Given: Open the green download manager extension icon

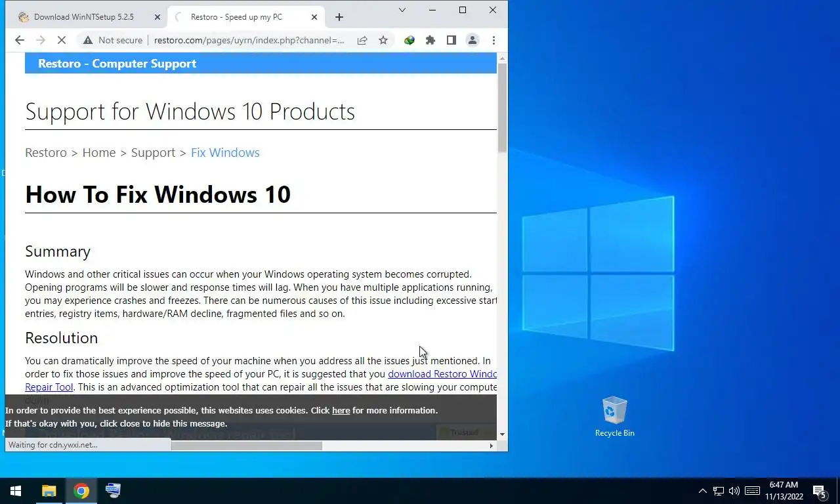Looking at the screenshot, I should pos(409,40).
